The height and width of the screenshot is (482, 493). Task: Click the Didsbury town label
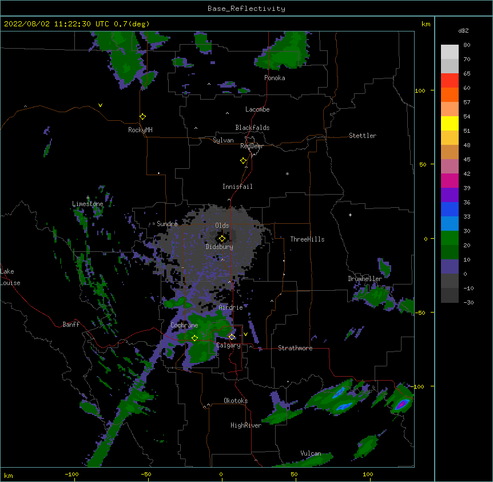coord(220,247)
